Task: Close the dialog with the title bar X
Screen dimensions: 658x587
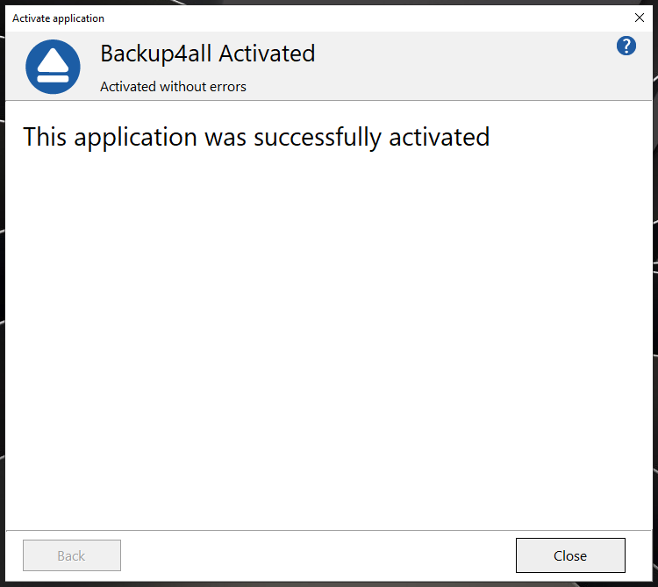Action: click(640, 18)
